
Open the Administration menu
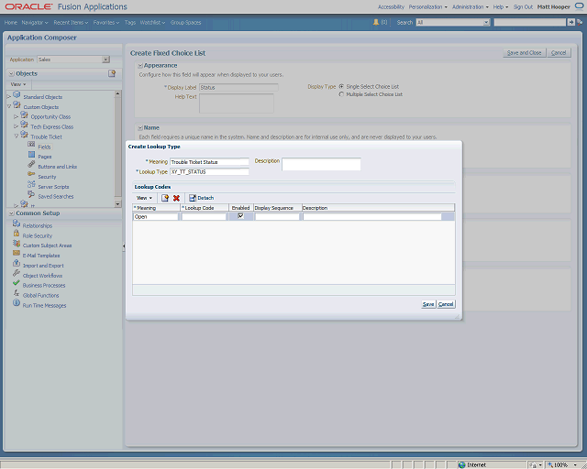click(x=471, y=6)
